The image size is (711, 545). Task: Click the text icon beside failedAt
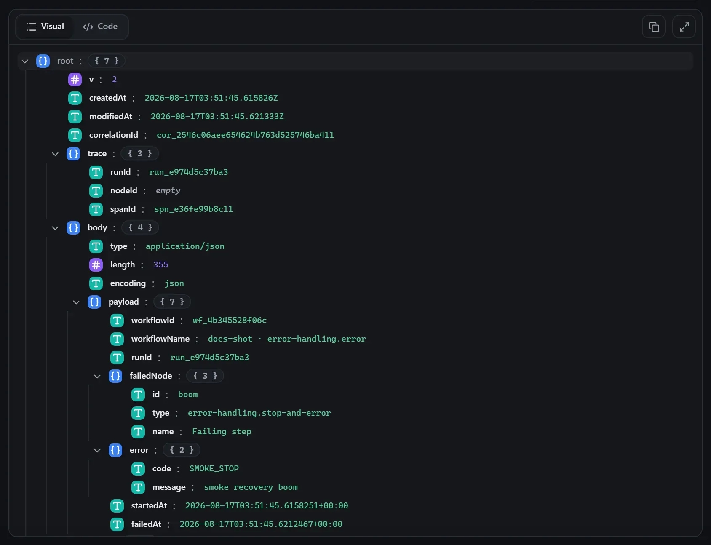tap(117, 524)
